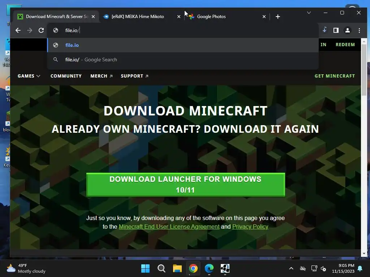Click the Chrome taskbar icon

coord(193,268)
